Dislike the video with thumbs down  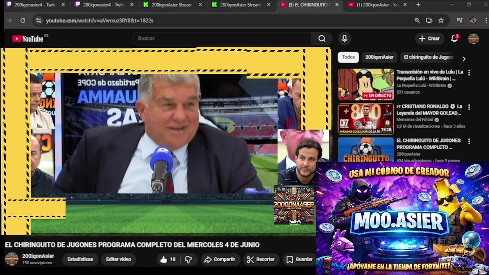click(x=188, y=259)
